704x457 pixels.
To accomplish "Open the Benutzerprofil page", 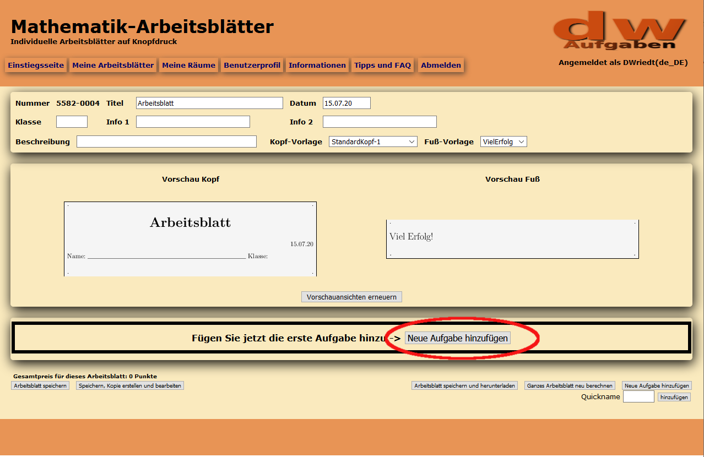I will 252,65.
